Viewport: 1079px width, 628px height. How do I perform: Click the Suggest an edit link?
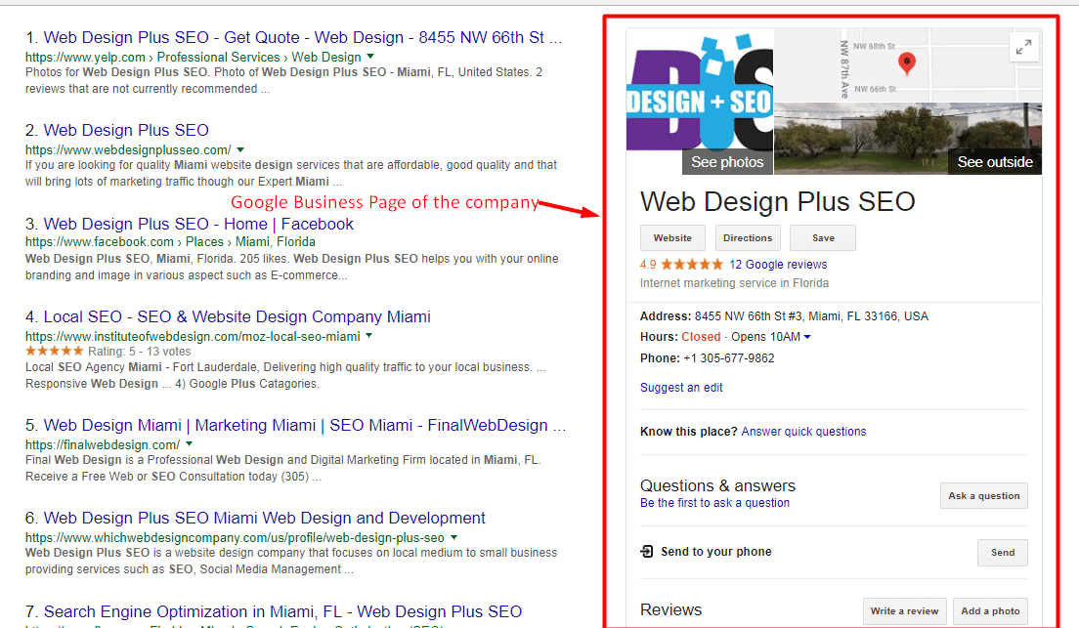[681, 388]
